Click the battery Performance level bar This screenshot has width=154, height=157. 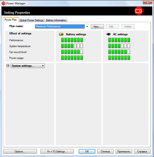[x=72, y=40]
